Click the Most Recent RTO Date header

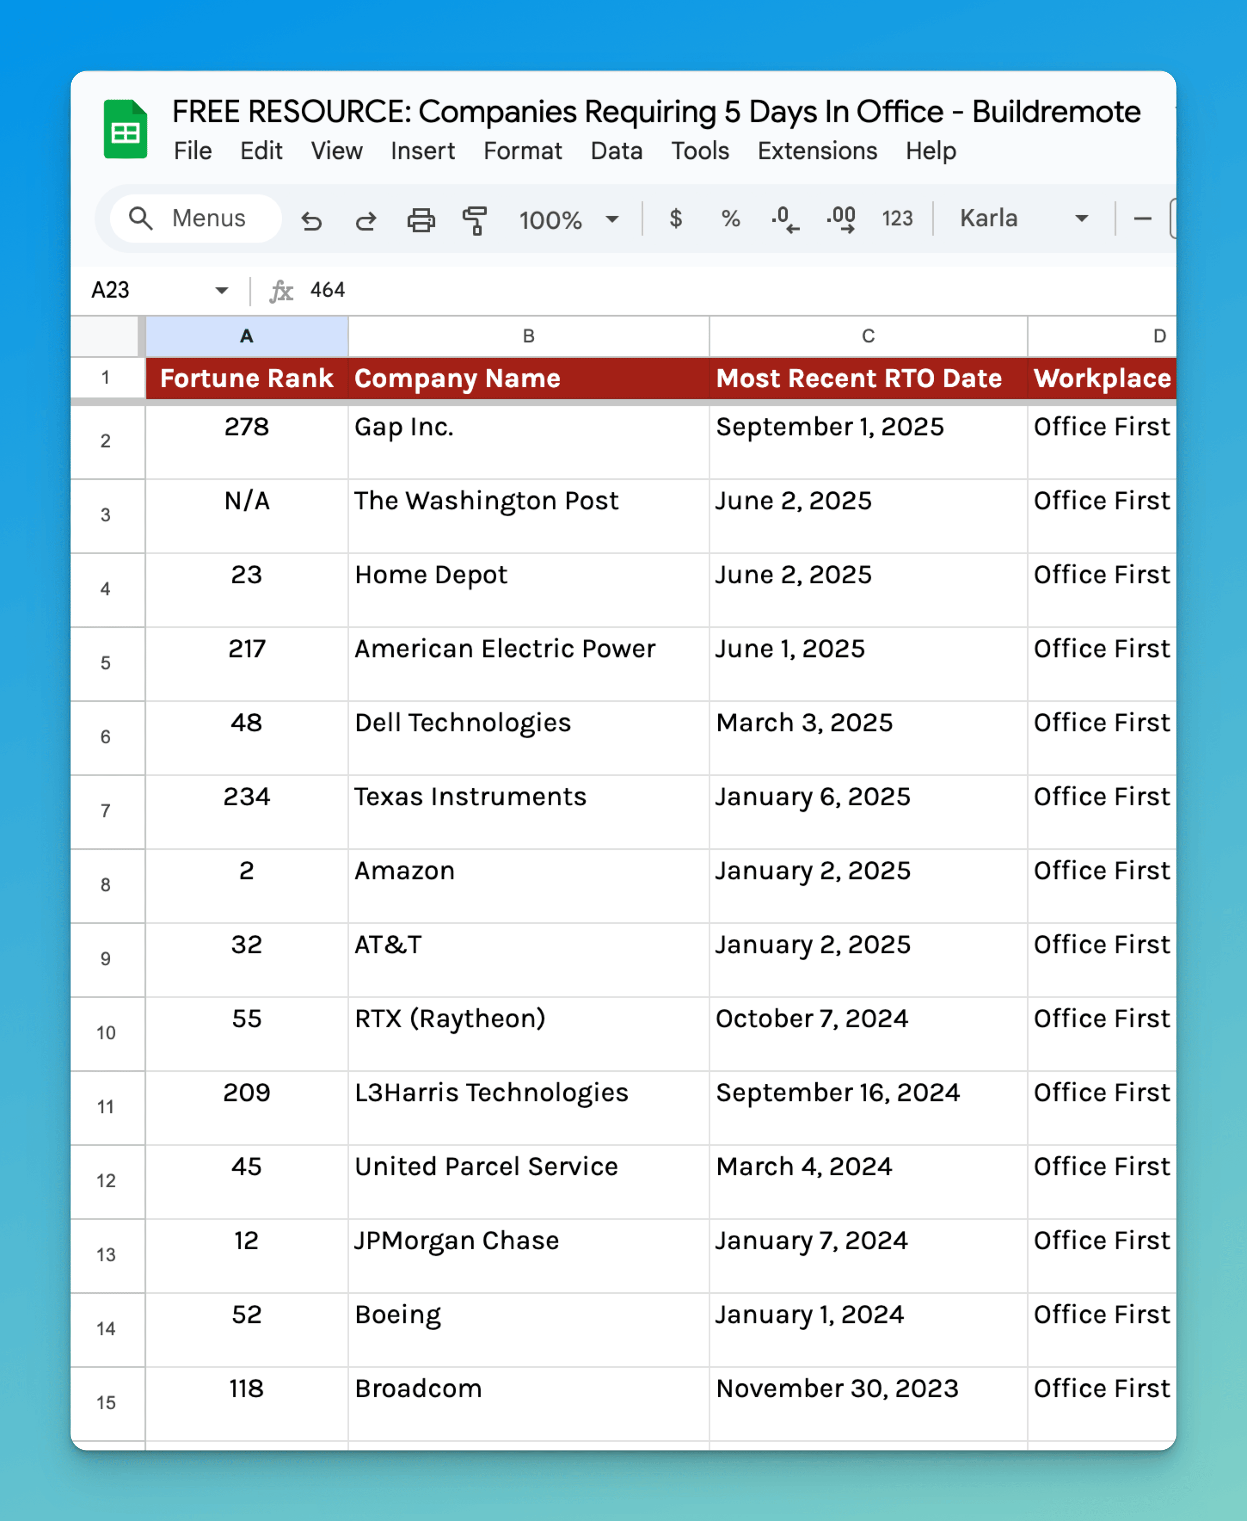(868, 378)
